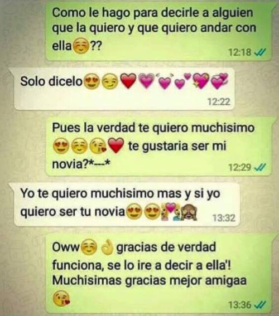The height and width of the screenshot is (316, 279).
Task: Select message 'Yo te quiero muchisimo mas'
Action: click(126, 205)
